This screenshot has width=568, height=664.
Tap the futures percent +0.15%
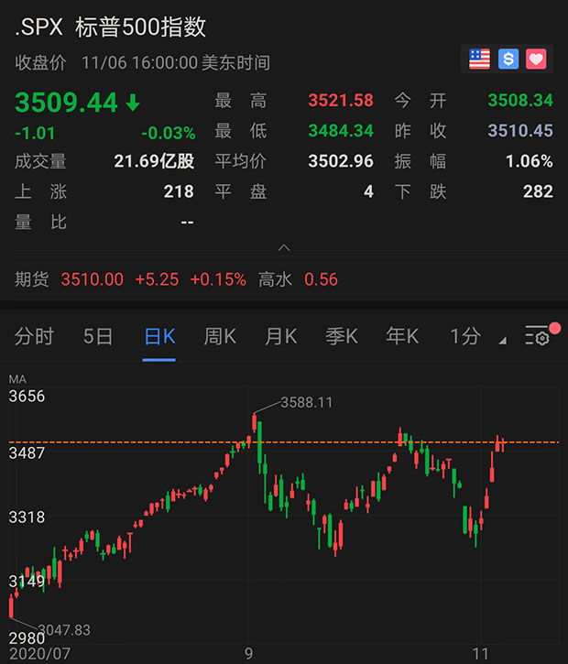(218, 279)
